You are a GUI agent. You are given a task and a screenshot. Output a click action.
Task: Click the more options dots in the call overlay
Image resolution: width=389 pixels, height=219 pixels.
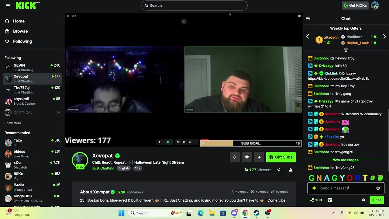(x=196, y=142)
